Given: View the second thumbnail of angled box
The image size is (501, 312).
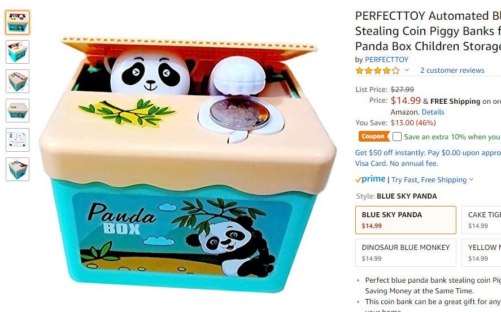Looking at the screenshot, I should point(18,52).
